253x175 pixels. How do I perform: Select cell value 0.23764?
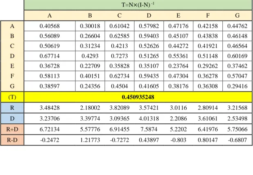coord(178,66)
